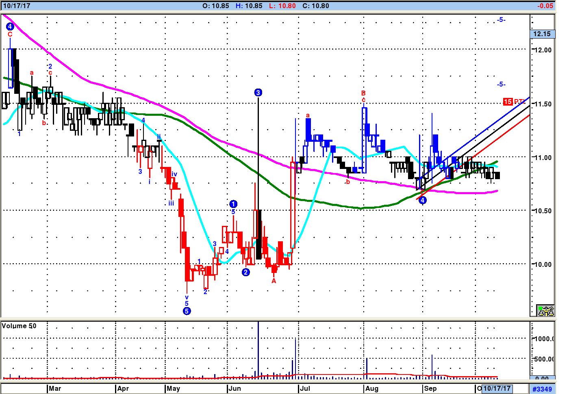Click the red '15' PT target marker
The image size is (569, 394).
(508, 102)
